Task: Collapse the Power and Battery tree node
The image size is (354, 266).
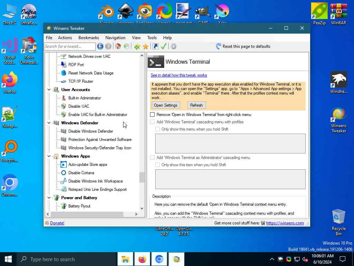Action: coord(49,198)
